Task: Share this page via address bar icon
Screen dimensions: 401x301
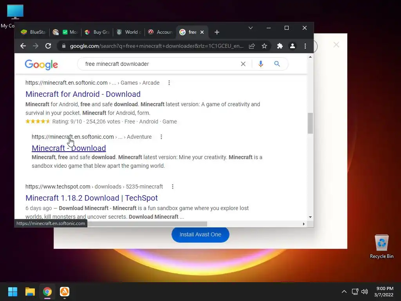Action: point(252,46)
